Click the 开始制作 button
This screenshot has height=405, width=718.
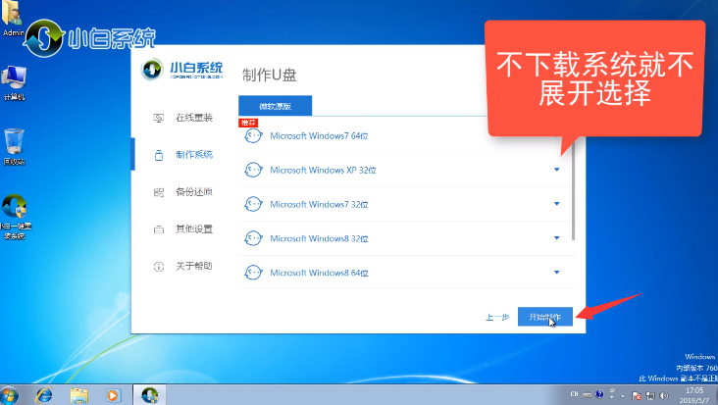click(545, 317)
